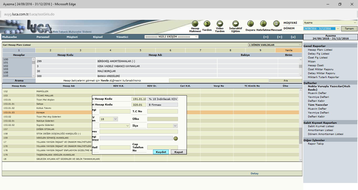The height and width of the screenshot is (190, 358).
Task: Open Miktarlı Tutarlı Raporlar link
Action: pyautogui.click(x=323, y=77)
